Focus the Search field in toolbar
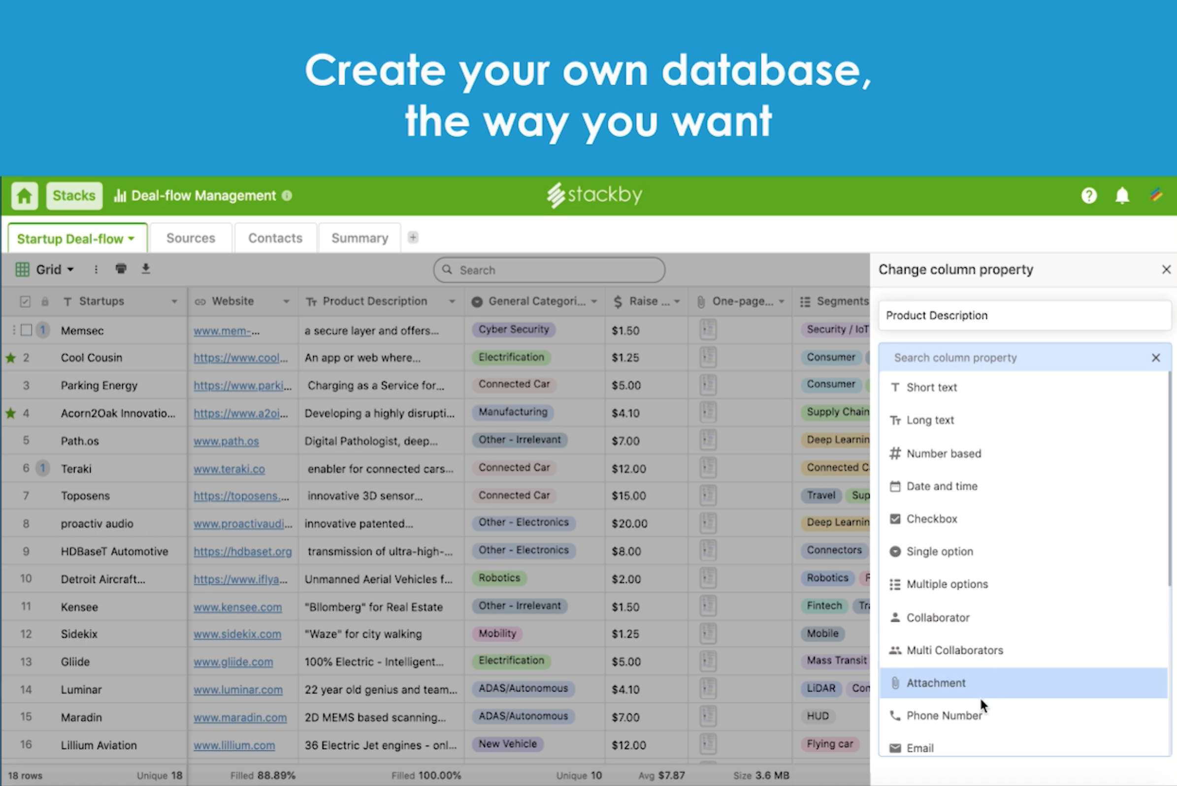The width and height of the screenshot is (1177, 786). (x=549, y=270)
